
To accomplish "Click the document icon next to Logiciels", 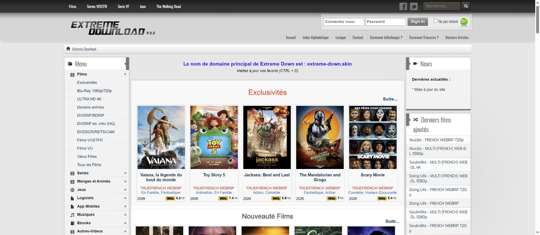I will 72,198.
